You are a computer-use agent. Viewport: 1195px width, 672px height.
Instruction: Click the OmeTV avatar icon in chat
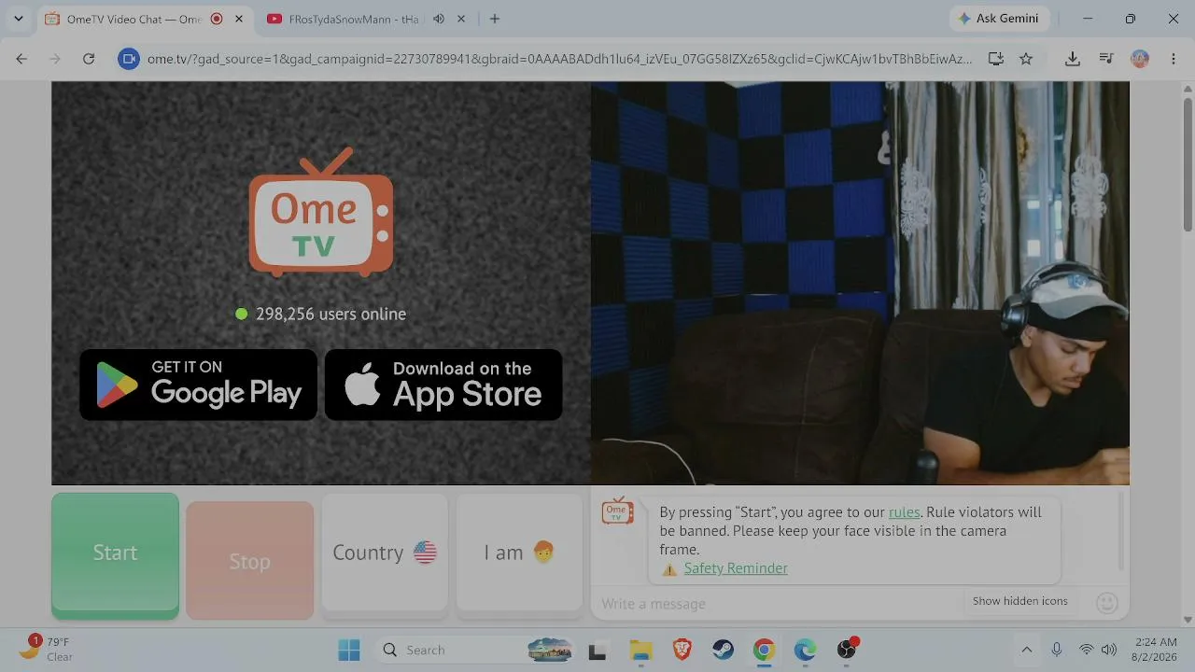coord(617,511)
